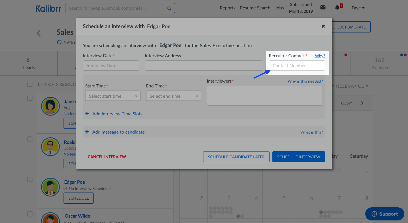This screenshot has width=408, height=223.
Task: Open the Select end time dropdown
Action: (174, 96)
